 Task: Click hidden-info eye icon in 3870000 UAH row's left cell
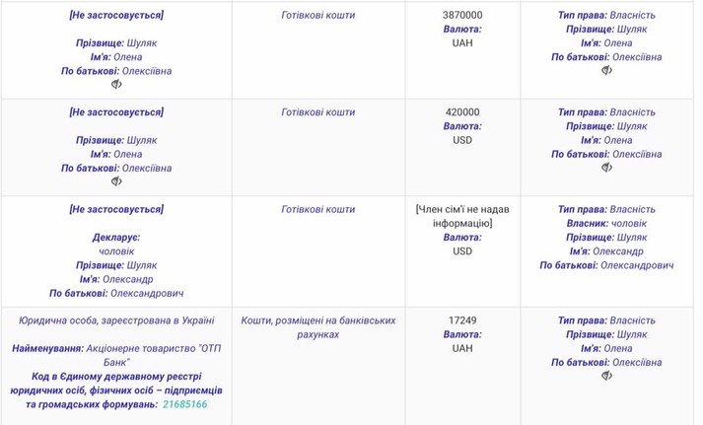pyautogui.click(x=116, y=85)
